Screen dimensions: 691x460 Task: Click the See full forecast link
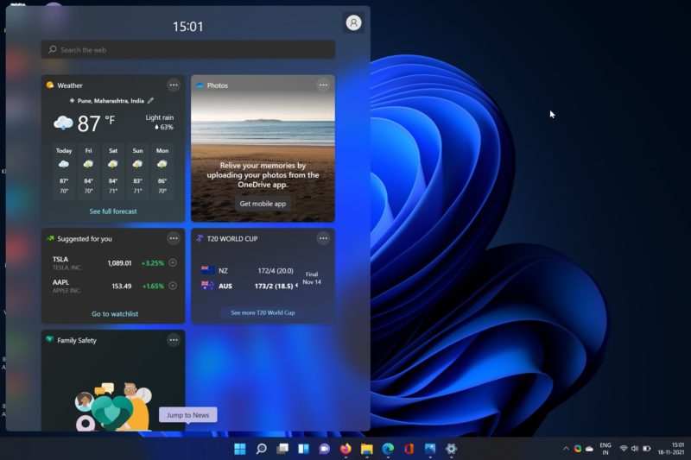113,211
